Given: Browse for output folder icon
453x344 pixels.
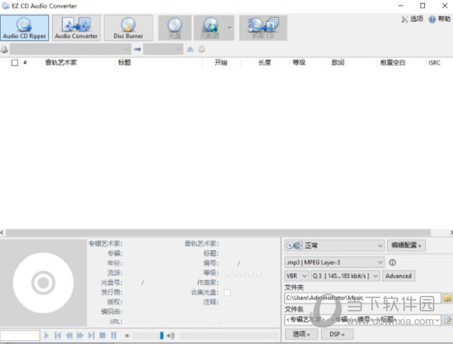Looking at the screenshot, I should 448,297.
